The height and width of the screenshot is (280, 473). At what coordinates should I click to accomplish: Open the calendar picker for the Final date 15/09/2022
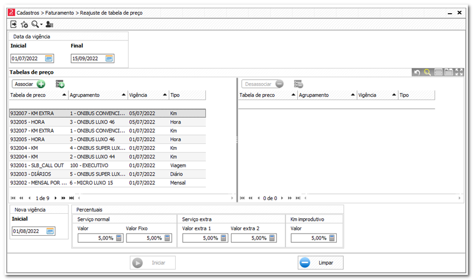pos(109,59)
